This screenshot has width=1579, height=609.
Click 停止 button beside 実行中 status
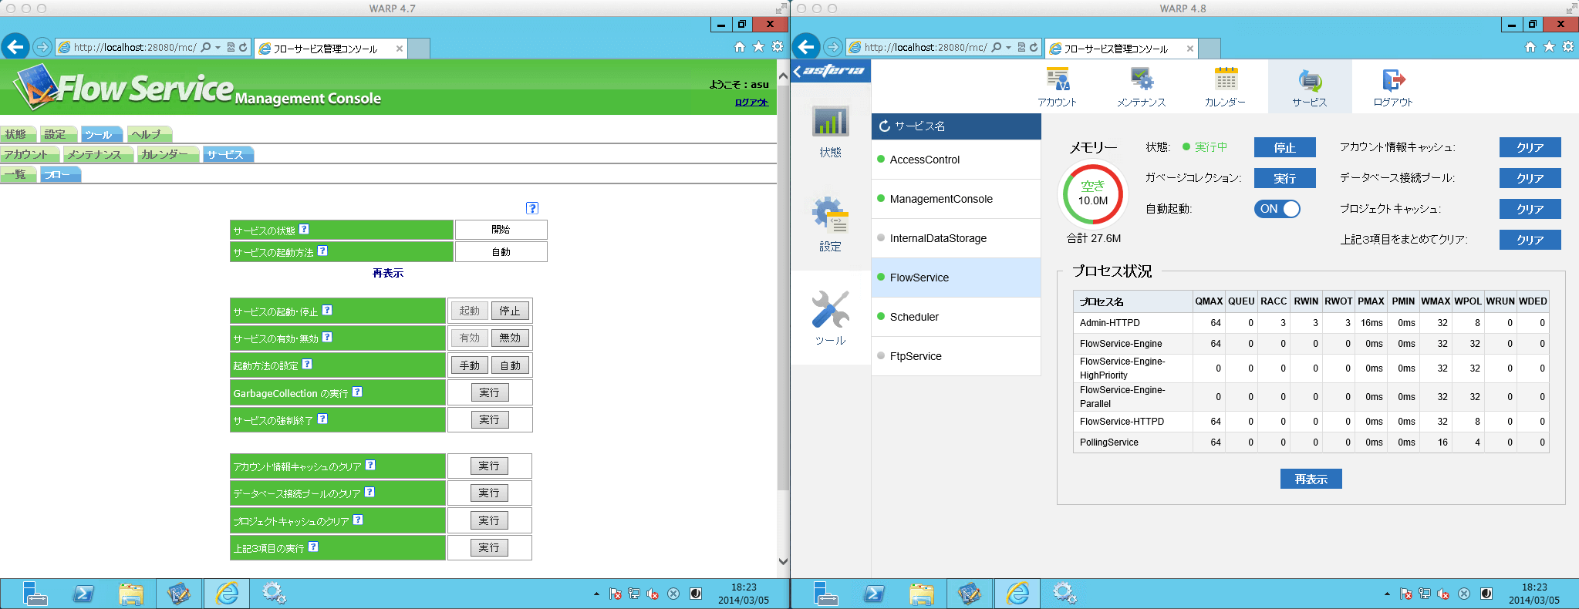click(1285, 147)
